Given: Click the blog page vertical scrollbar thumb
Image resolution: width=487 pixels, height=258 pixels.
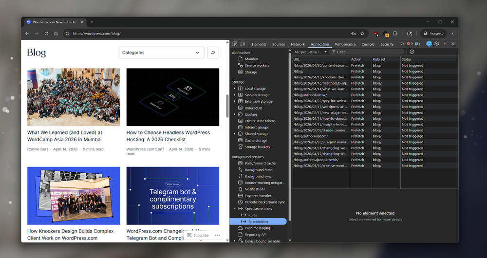Looking at the screenshot, I should pyautogui.click(x=227, y=106).
